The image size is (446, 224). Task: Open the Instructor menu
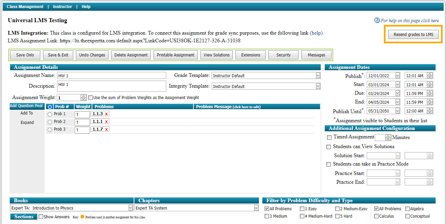point(62,6)
